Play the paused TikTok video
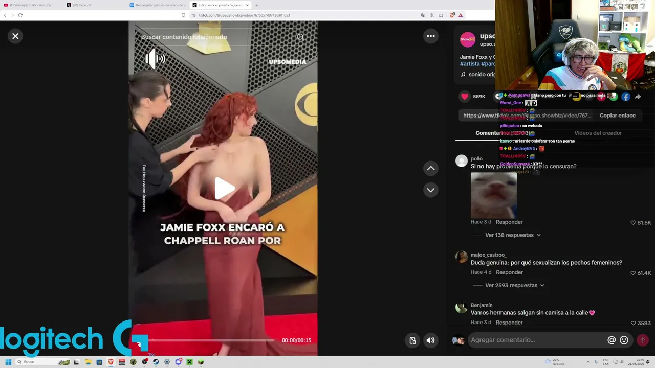The height and width of the screenshot is (368, 655). pyautogui.click(x=224, y=189)
